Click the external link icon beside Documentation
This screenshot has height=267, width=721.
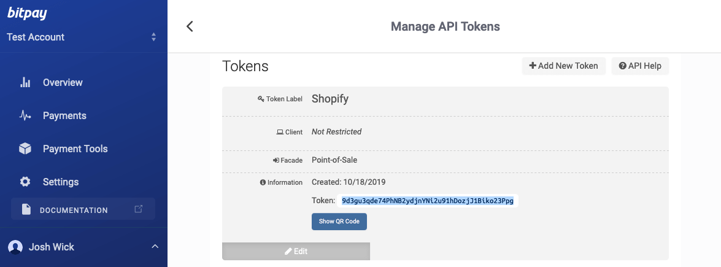(139, 209)
